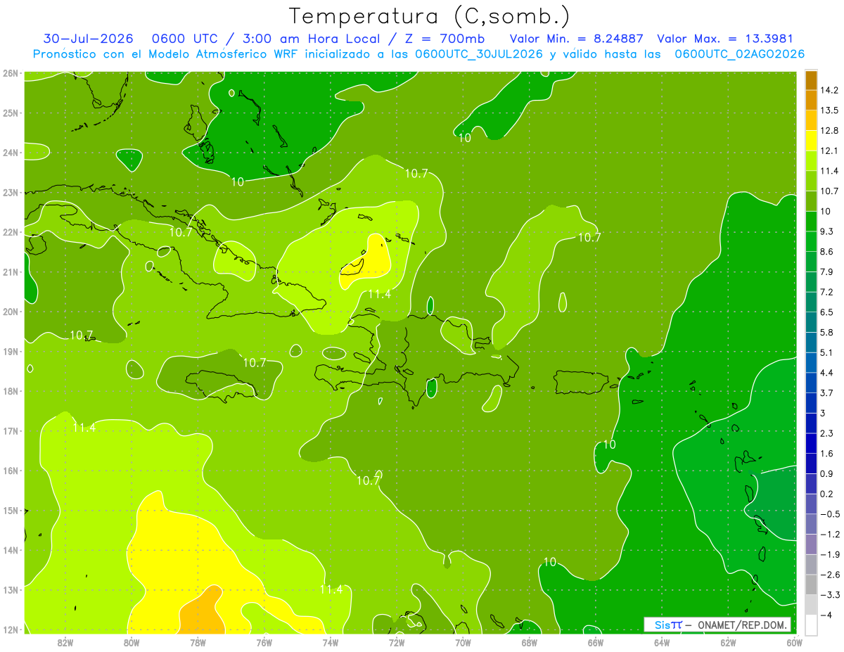Click the "74W" longitude axis label
844x652 pixels.
(x=331, y=641)
